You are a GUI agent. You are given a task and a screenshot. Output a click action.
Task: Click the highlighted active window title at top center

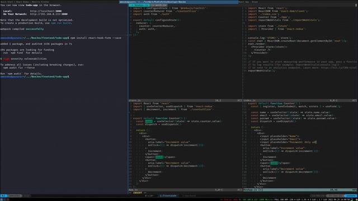[179, 2]
